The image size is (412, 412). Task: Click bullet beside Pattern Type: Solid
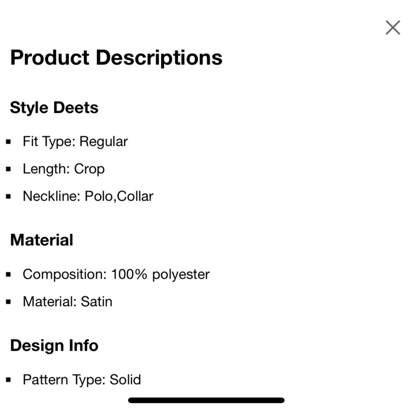click(8, 380)
